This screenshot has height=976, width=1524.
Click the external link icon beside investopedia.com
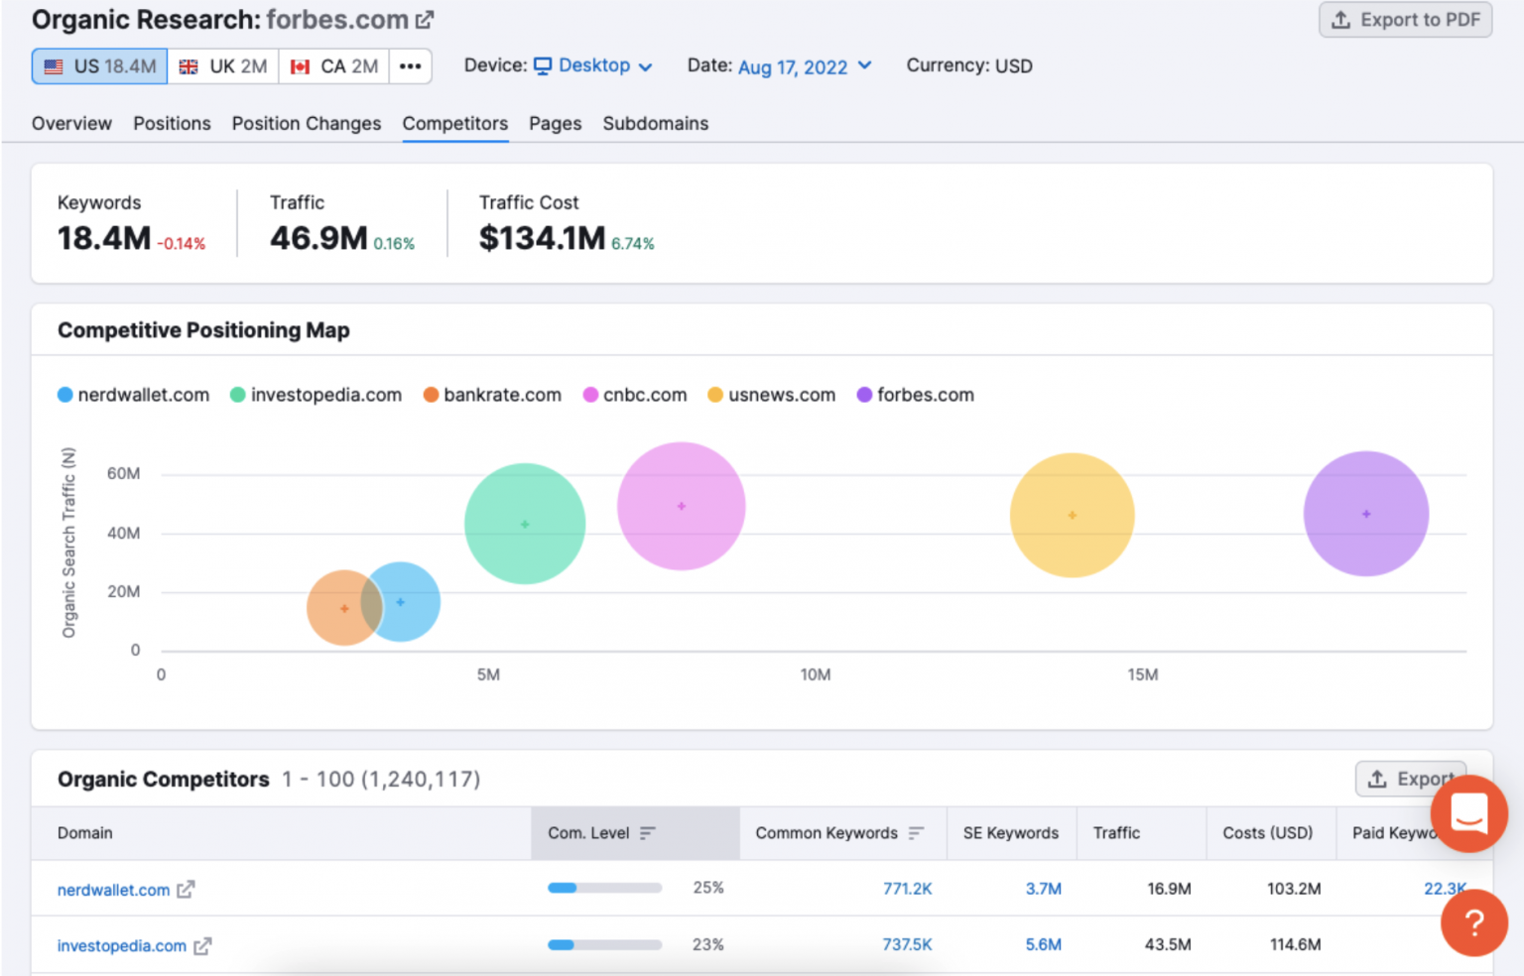pyautogui.click(x=202, y=946)
